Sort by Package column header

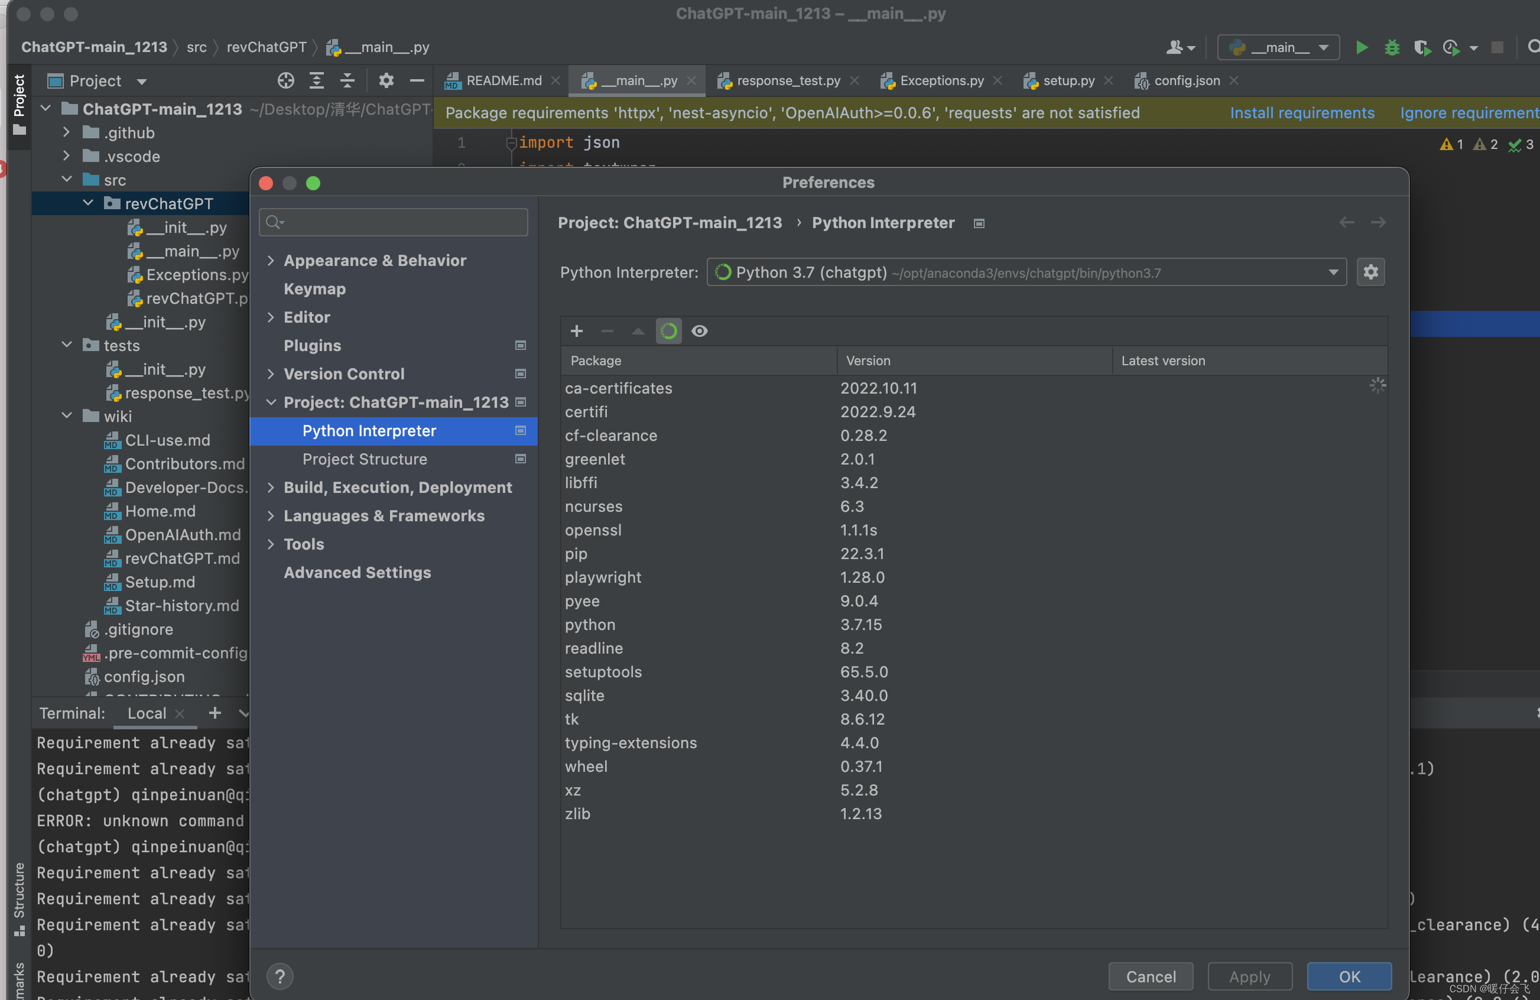click(x=698, y=361)
